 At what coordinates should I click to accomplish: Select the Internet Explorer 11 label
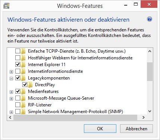(47, 65)
